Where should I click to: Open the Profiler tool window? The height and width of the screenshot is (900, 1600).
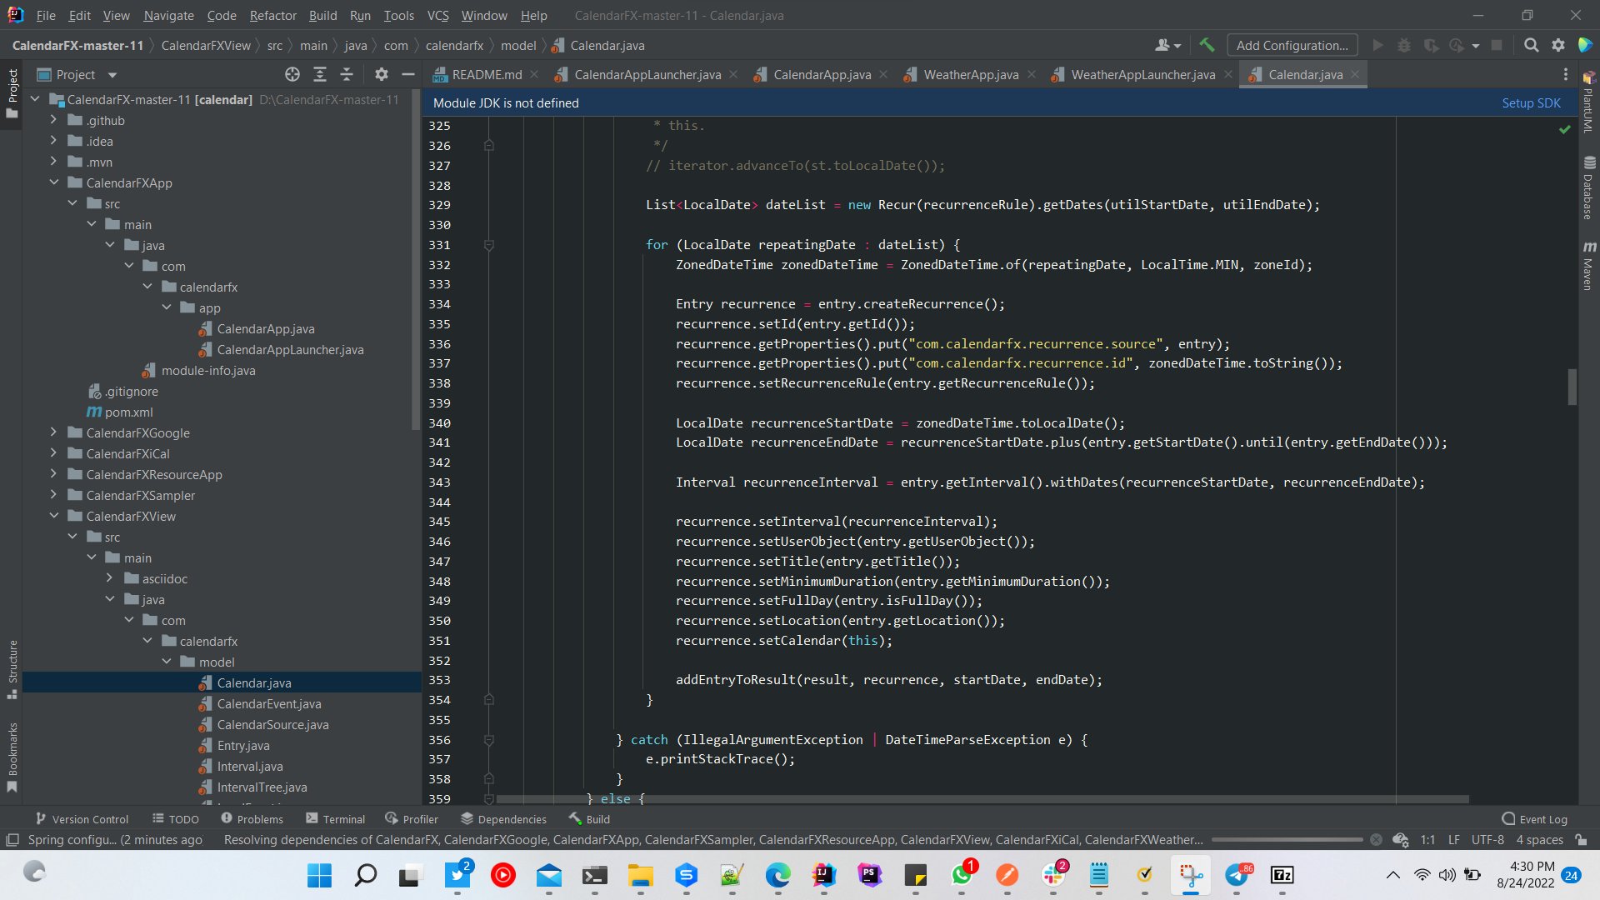point(412,819)
